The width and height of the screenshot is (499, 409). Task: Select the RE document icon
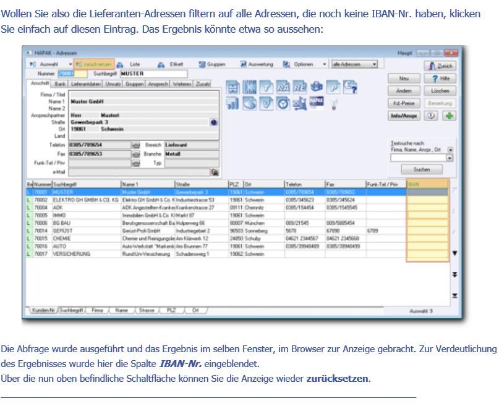299,88
